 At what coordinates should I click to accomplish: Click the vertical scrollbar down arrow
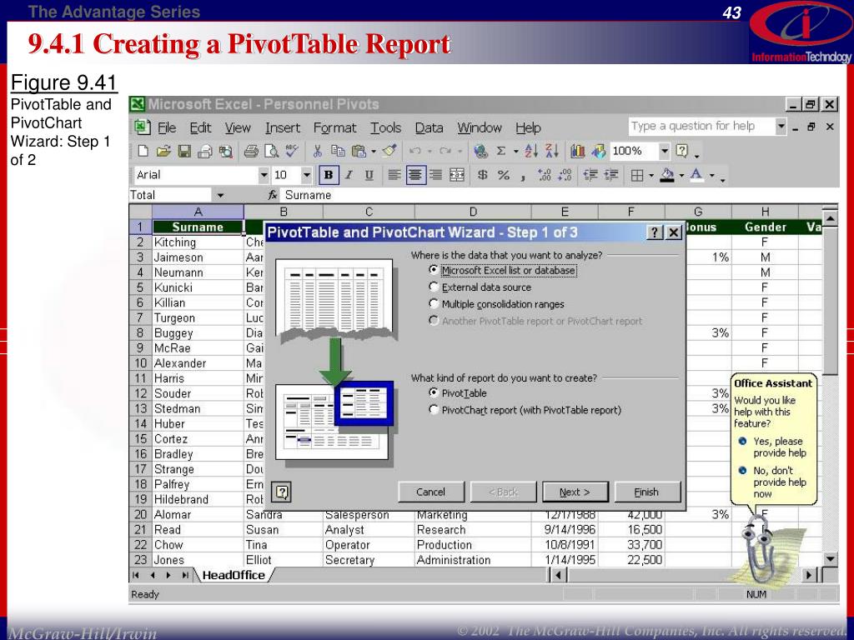point(830,558)
